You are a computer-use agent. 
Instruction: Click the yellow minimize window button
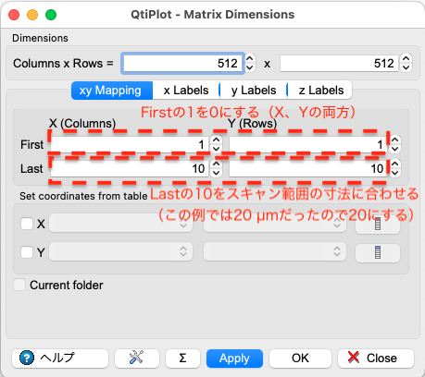[x=32, y=15]
